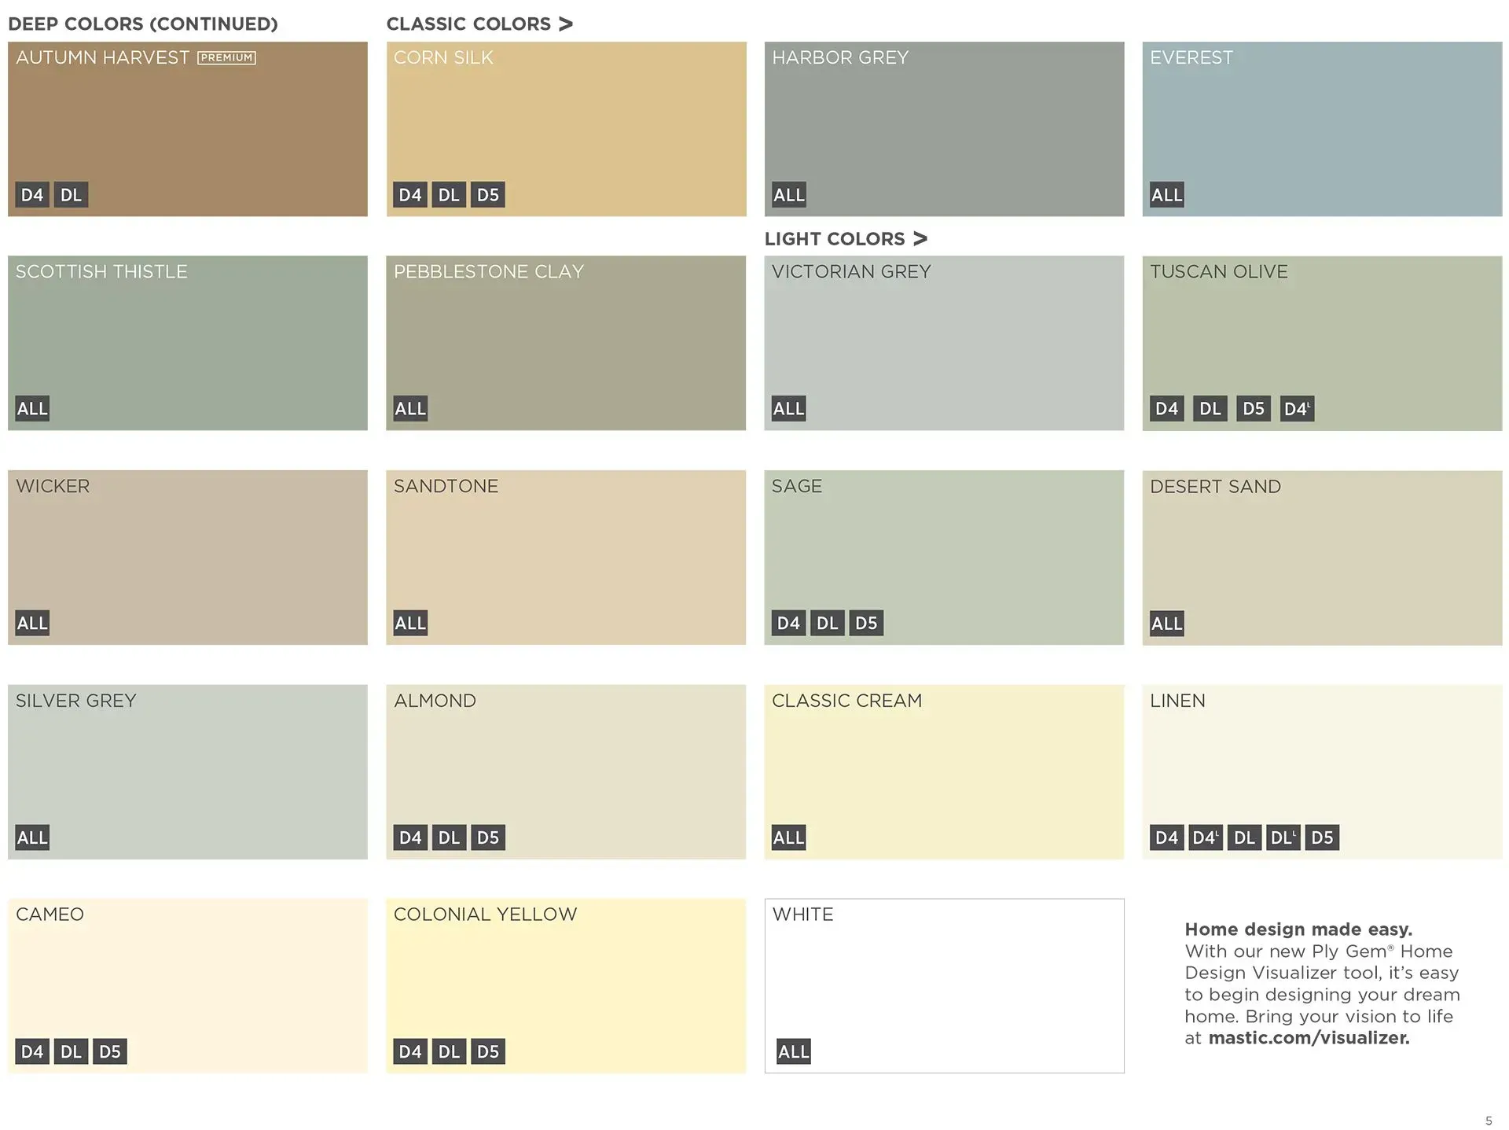This screenshot has height=1130, width=1509.
Task: Toggle the ALL badge on Harbor Grey
Action: [x=788, y=194]
